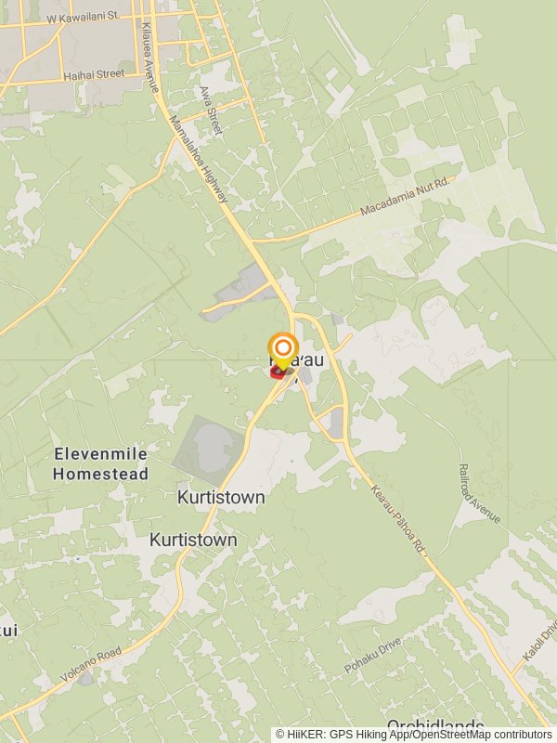Click the Kaloli Drive label
Viewport: 557px width, 743px height.
[x=539, y=641]
